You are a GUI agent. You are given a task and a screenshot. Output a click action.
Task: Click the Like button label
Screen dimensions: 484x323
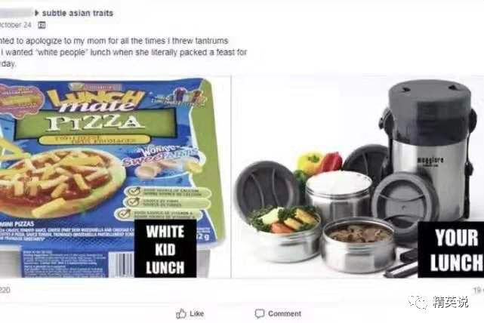point(196,314)
